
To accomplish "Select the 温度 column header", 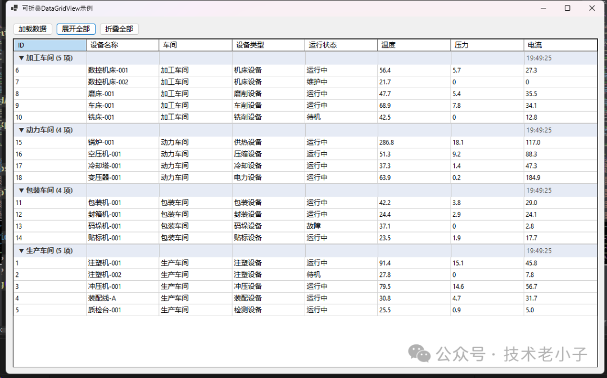I will coord(414,45).
